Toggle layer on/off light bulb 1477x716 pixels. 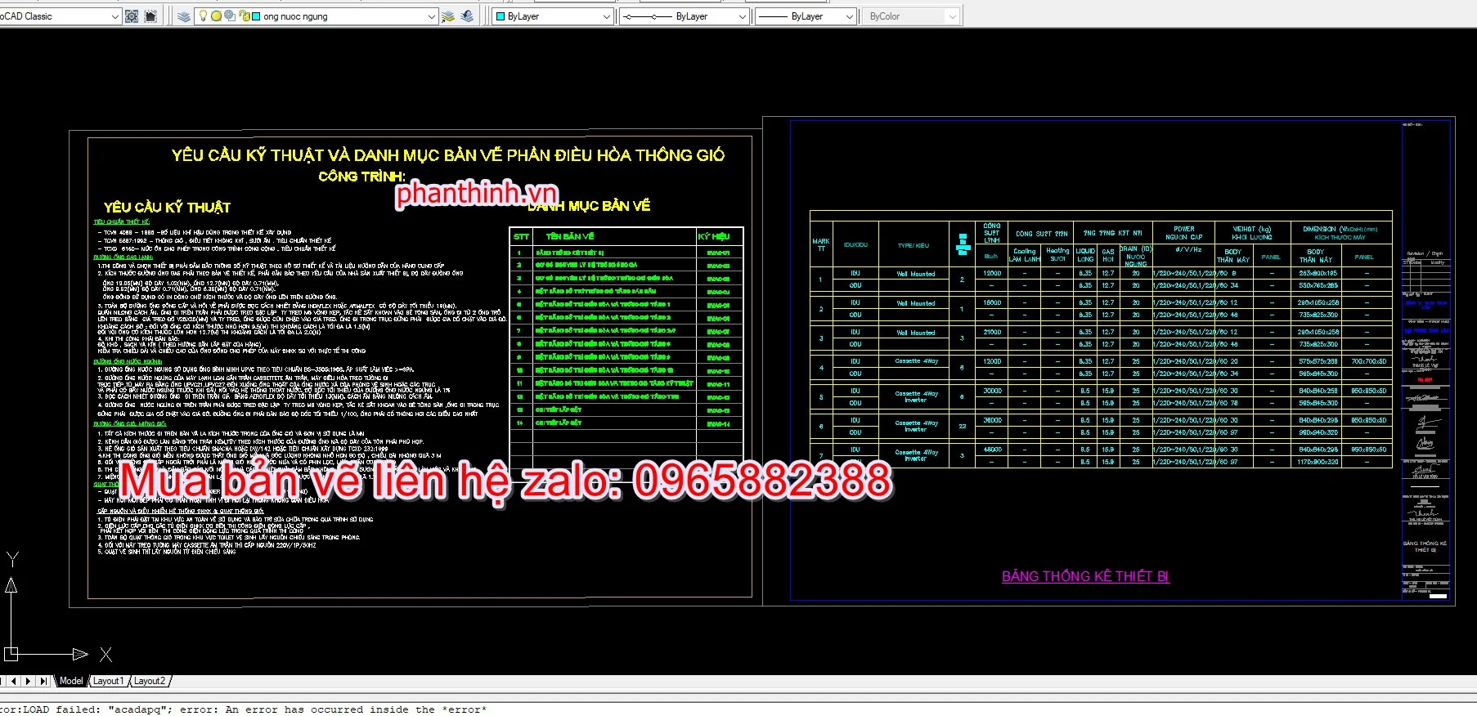tap(203, 16)
